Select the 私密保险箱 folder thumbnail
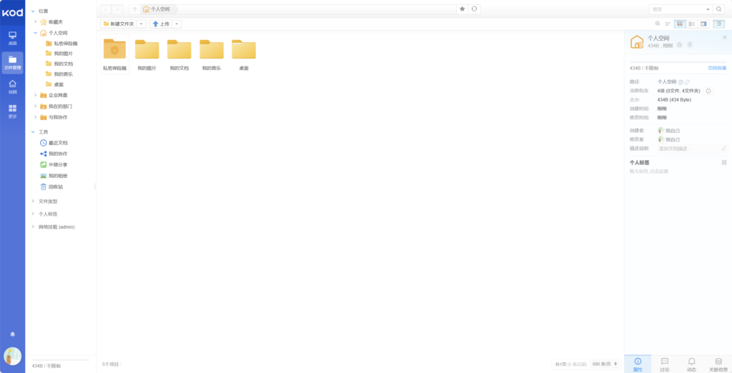The image size is (732, 373). pyautogui.click(x=114, y=50)
